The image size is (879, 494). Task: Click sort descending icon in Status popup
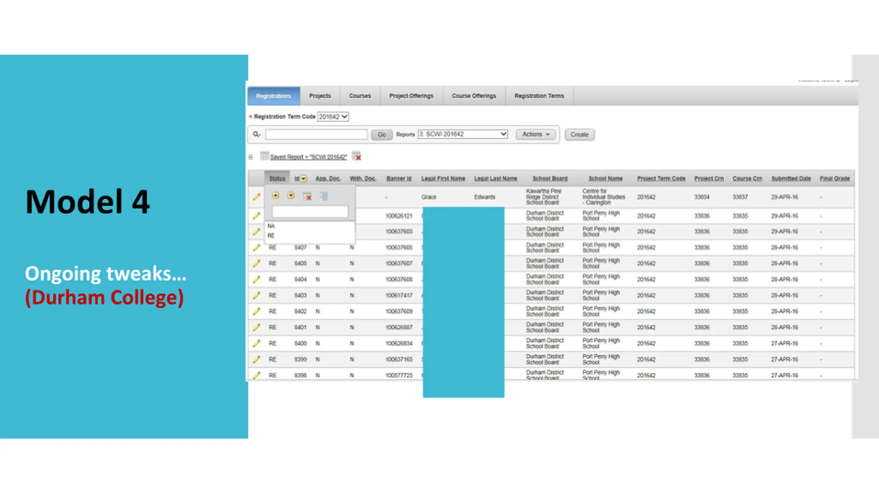click(291, 196)
